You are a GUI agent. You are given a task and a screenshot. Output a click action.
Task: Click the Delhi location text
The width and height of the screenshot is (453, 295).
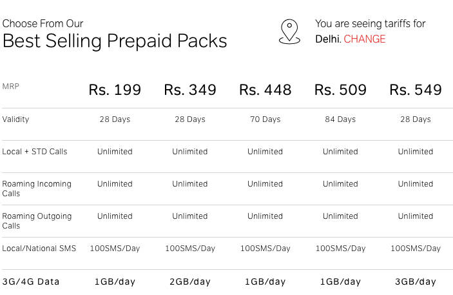click(327, 39)
